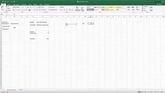
Task: Click the Search Sheet field
Action: [x=153, y=2]
